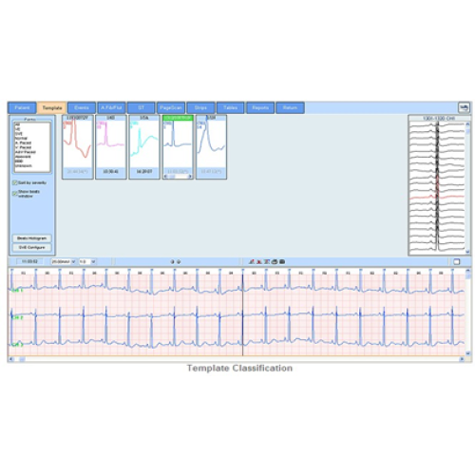Image resolution: width=475 pixels, height=475 pixels.
Task: Click the red X icon in ECG toolbar
Action: pyautogui.click(x=259, y=261)
